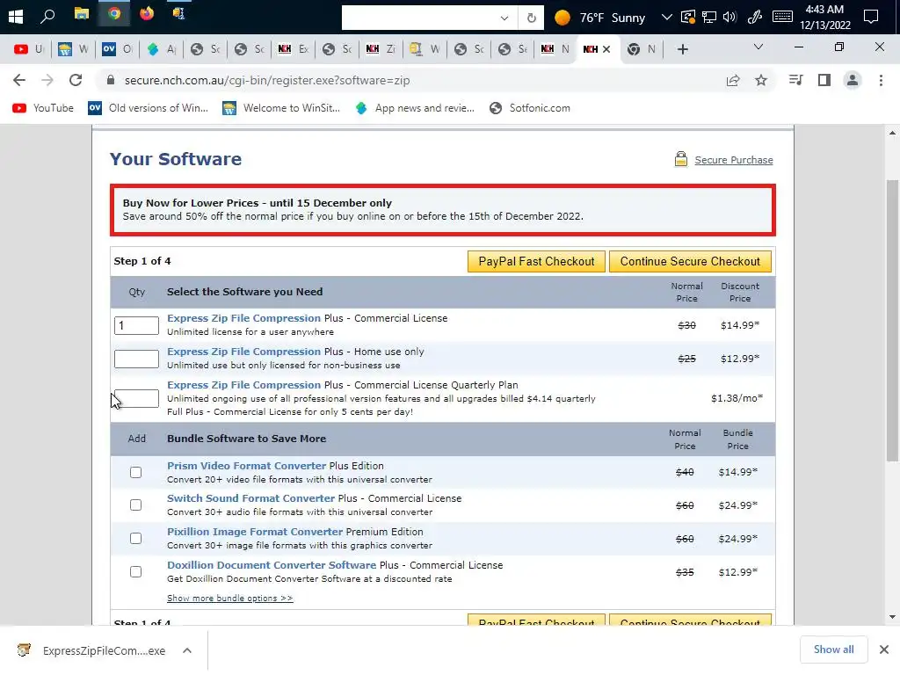Open Pixillion Image Format Converter link

click(255, 532)
